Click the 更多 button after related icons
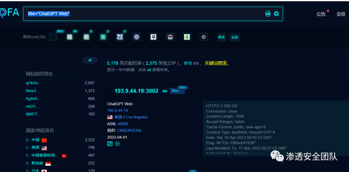The image size is (349, 172). tap(221, 37)
